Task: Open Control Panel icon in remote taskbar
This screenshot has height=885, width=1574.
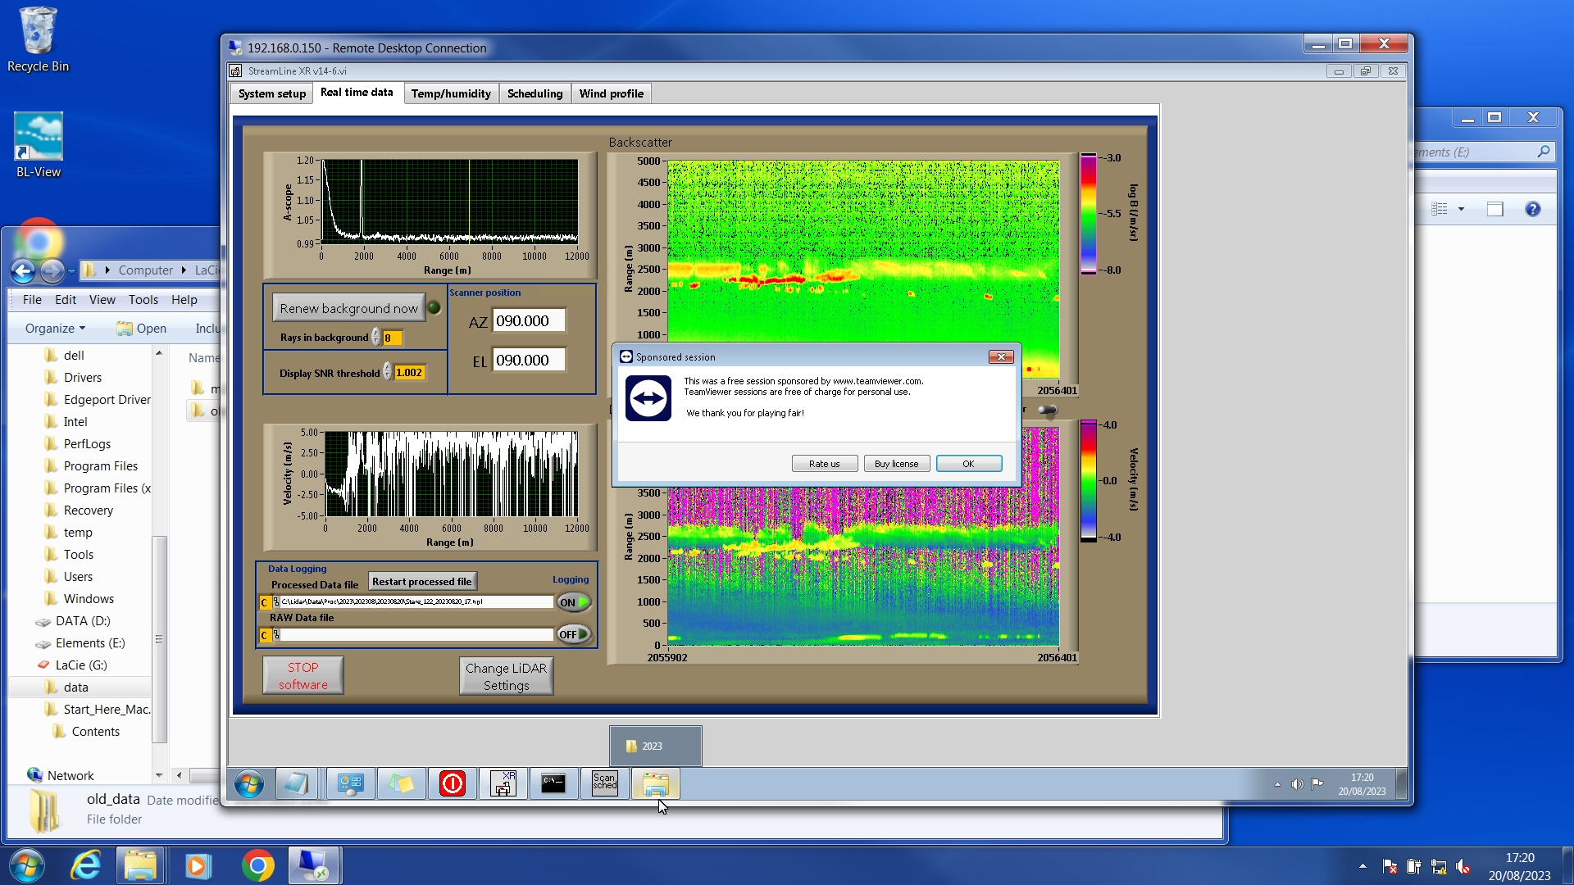Action: click(x=350, y=783)
